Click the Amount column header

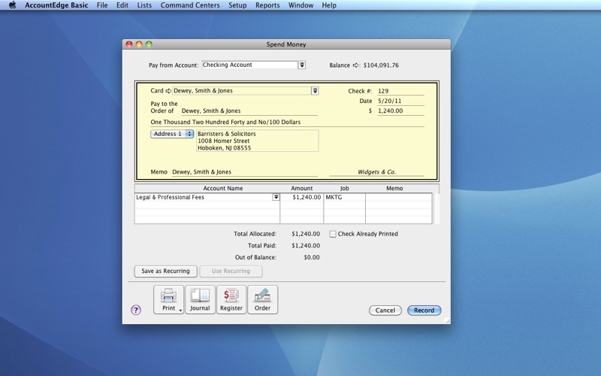click(302, 189)
